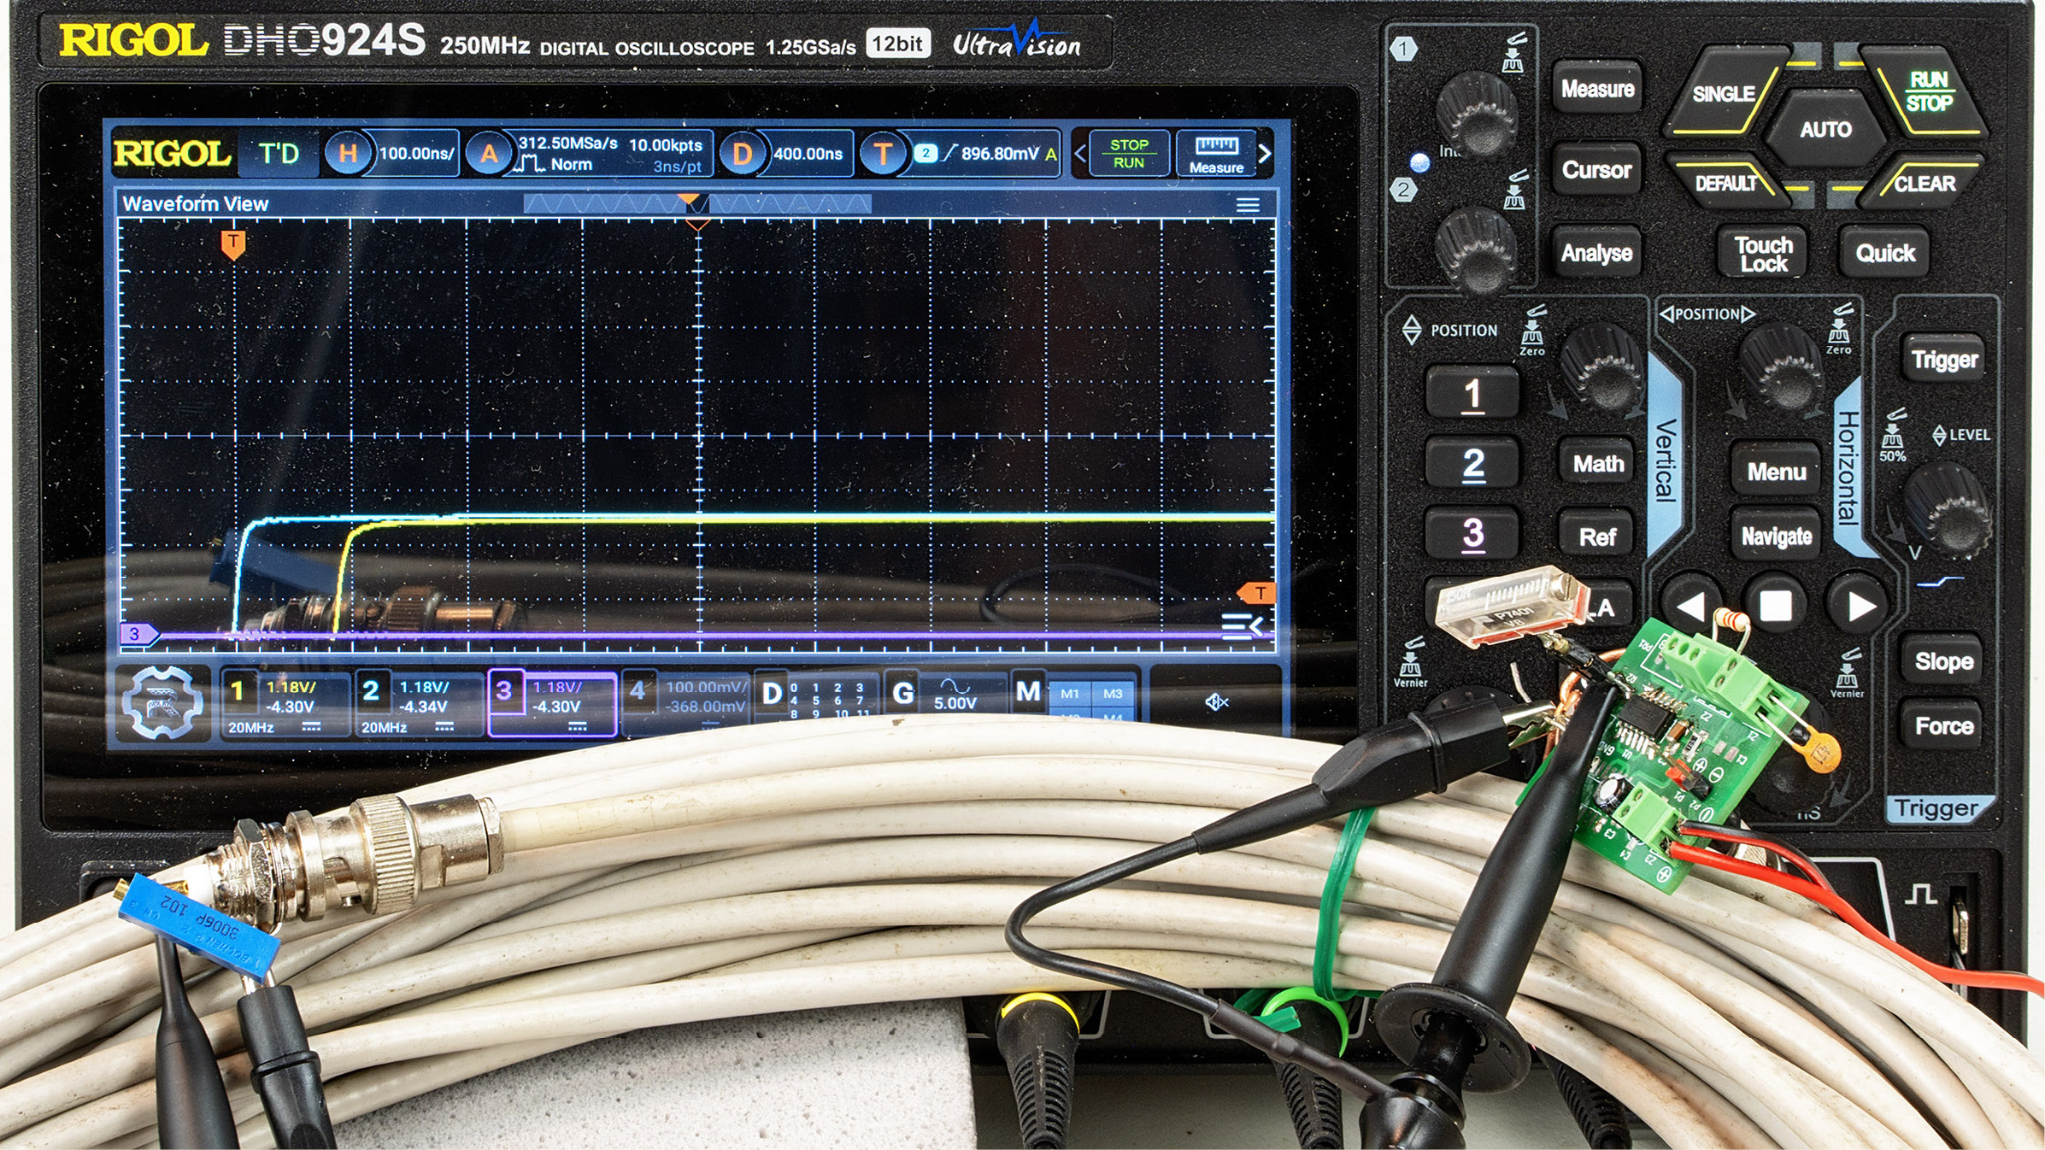Click the expand lines arrow icon at the bottom right of the waveform
Viewport: 2045px width, 1150px height.
pyautogui.click(x=1243, y=626)
